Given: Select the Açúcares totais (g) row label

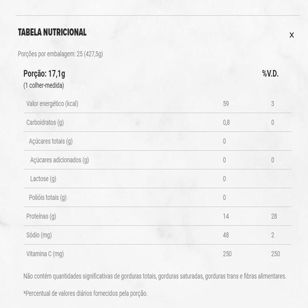Looking at the screenshot, I should coord(51,141).
